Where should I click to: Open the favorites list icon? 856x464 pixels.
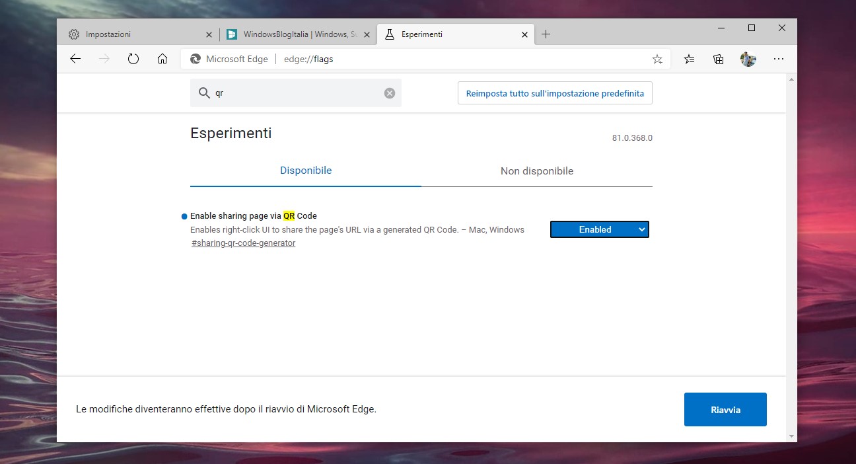click(689, 59)
